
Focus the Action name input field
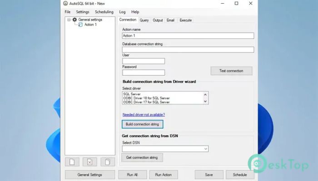[x=188, y=36]
